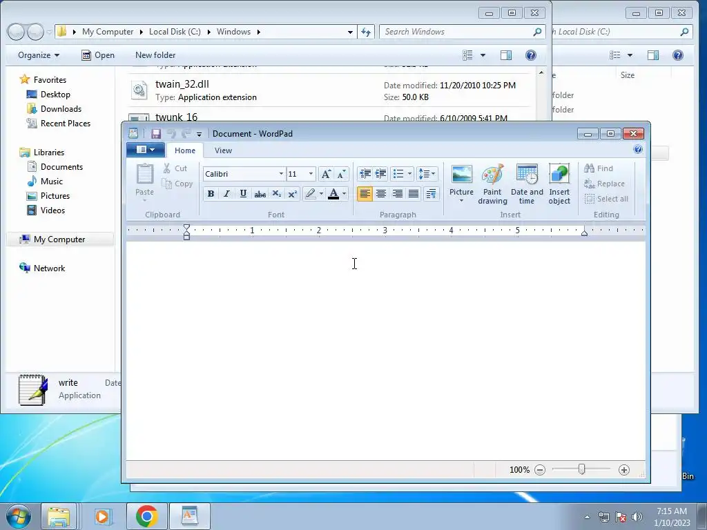Zoom in with the plus button
This screenshot has width=707, height=530.
(x=624, y=470)
